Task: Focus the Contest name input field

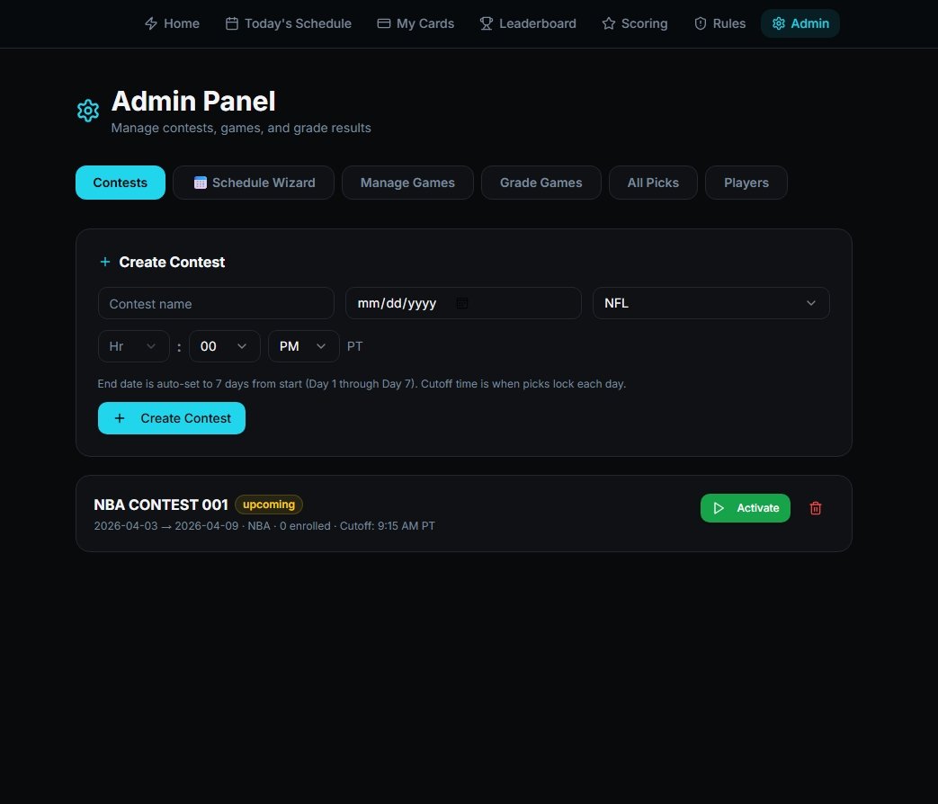Action: (216, 303)
